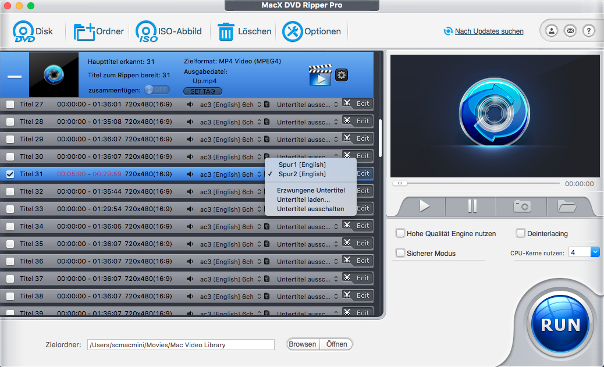Open audio track dropdown for Titel 29

click(230, 140)
